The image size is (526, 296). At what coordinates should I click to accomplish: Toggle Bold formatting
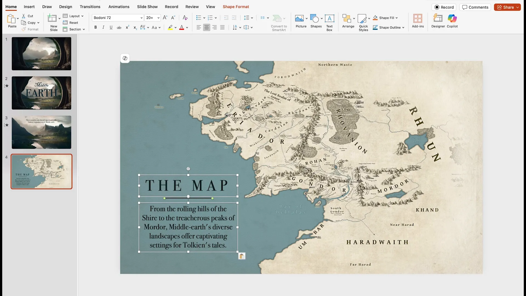(x=95, y=27)
